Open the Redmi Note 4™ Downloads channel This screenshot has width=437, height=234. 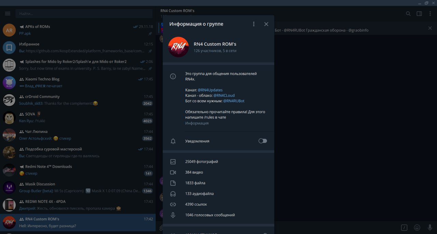(x=78, y=170)
